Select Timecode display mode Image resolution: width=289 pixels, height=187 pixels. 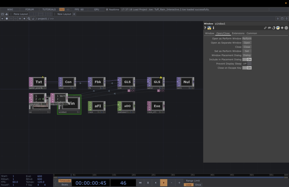click(65, 181)
